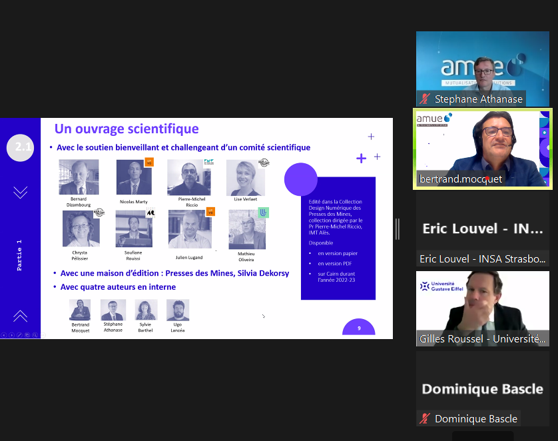This screenshot has width=558, height=441.
Task: Click Bernard Dizambourg's portrait photo
Action: pos(79,177)
